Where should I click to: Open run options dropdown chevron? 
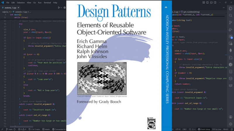point(61,8)
